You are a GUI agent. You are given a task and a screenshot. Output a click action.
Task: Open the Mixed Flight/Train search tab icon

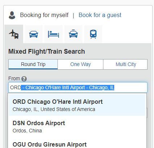(14, 34)
